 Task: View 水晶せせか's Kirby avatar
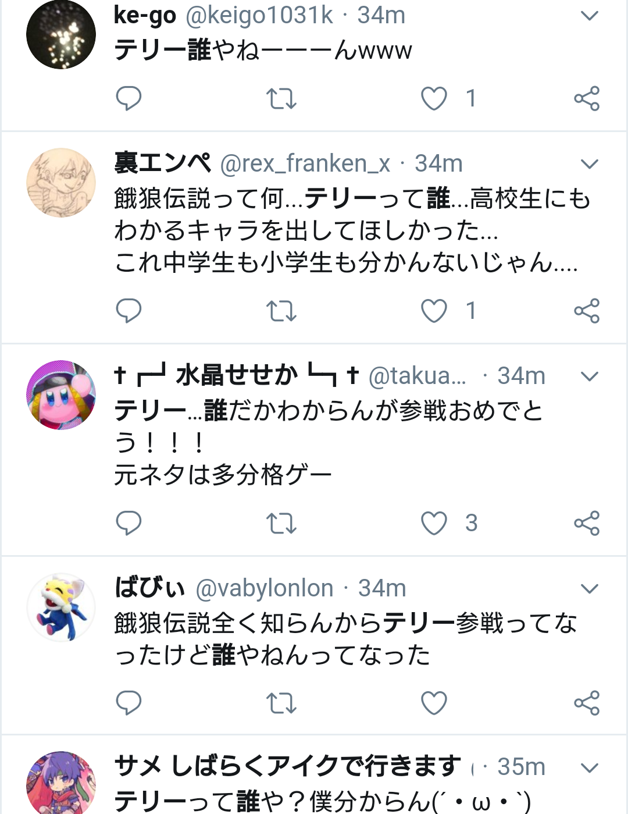coord(61,395)
